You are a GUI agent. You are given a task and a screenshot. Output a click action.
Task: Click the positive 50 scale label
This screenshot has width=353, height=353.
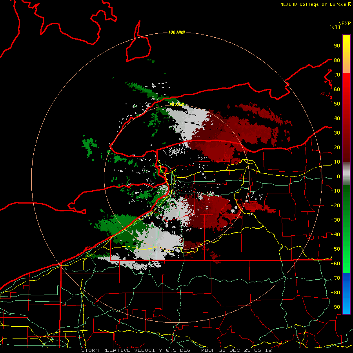[x=337, y=104]
